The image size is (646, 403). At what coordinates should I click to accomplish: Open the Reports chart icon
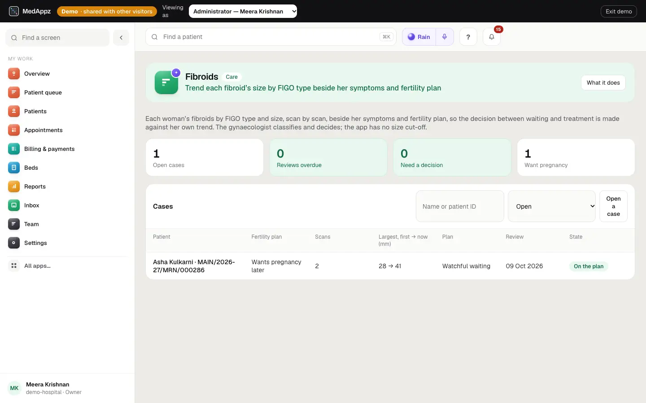click(14, 187)
